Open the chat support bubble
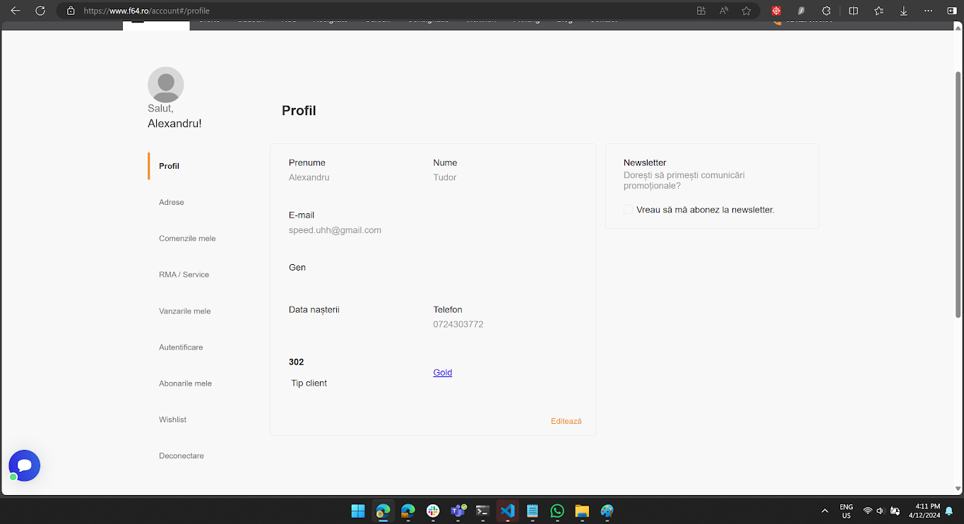The height and width of the screenshot is (524, 964). (x=25, y=466)
